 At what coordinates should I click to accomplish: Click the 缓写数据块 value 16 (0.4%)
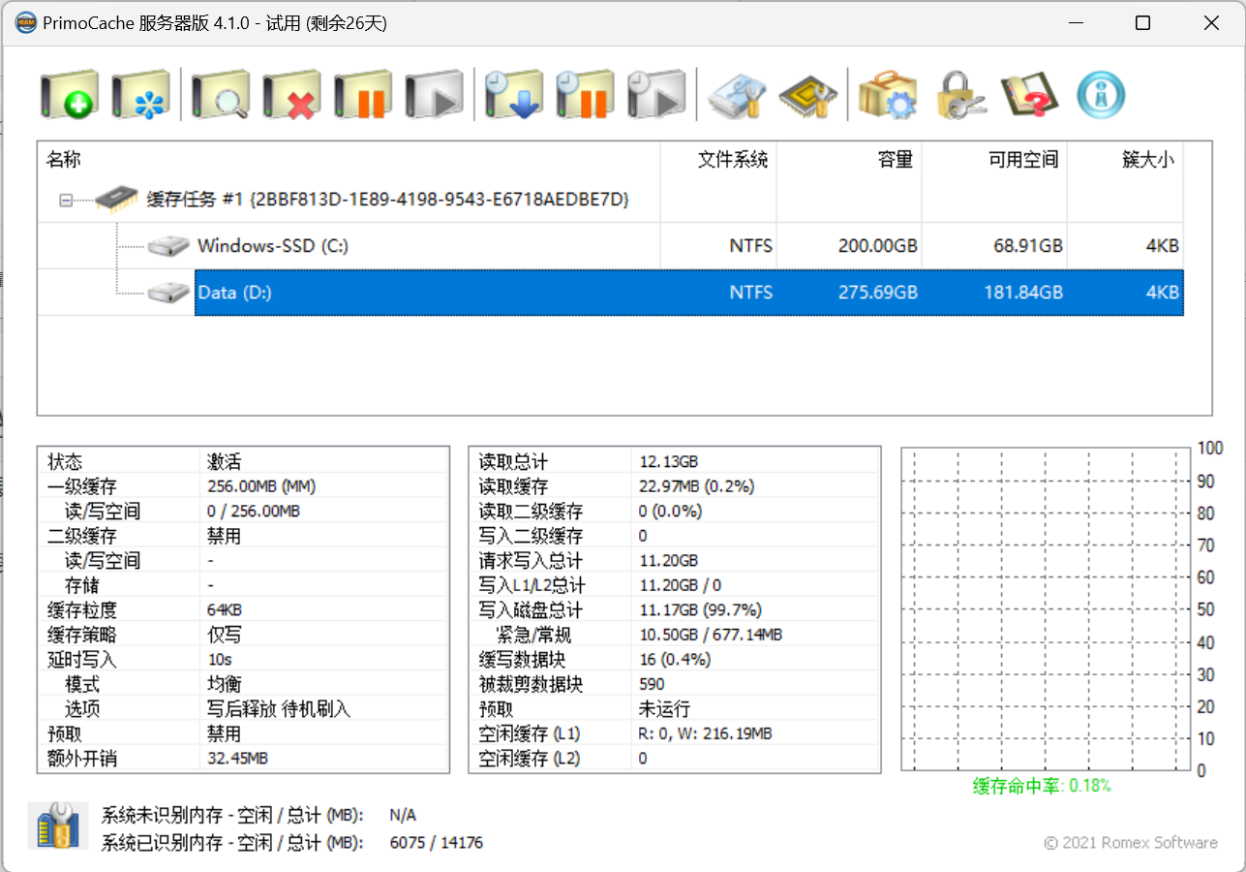(675, 660)
